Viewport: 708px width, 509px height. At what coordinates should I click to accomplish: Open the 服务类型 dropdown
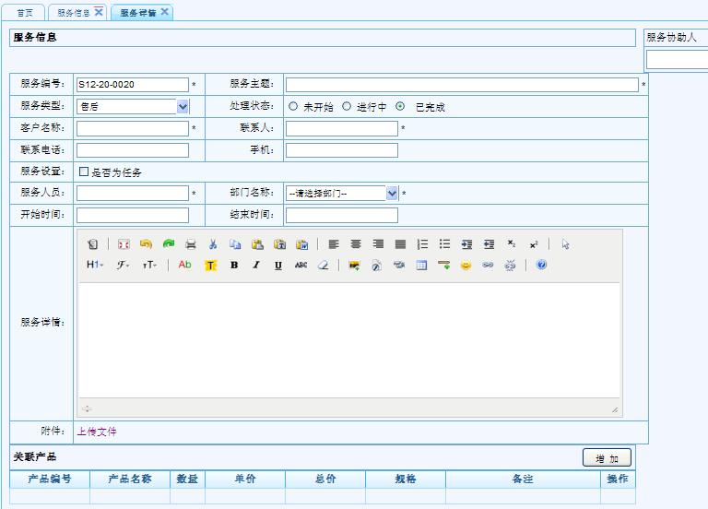coord(183,106)
